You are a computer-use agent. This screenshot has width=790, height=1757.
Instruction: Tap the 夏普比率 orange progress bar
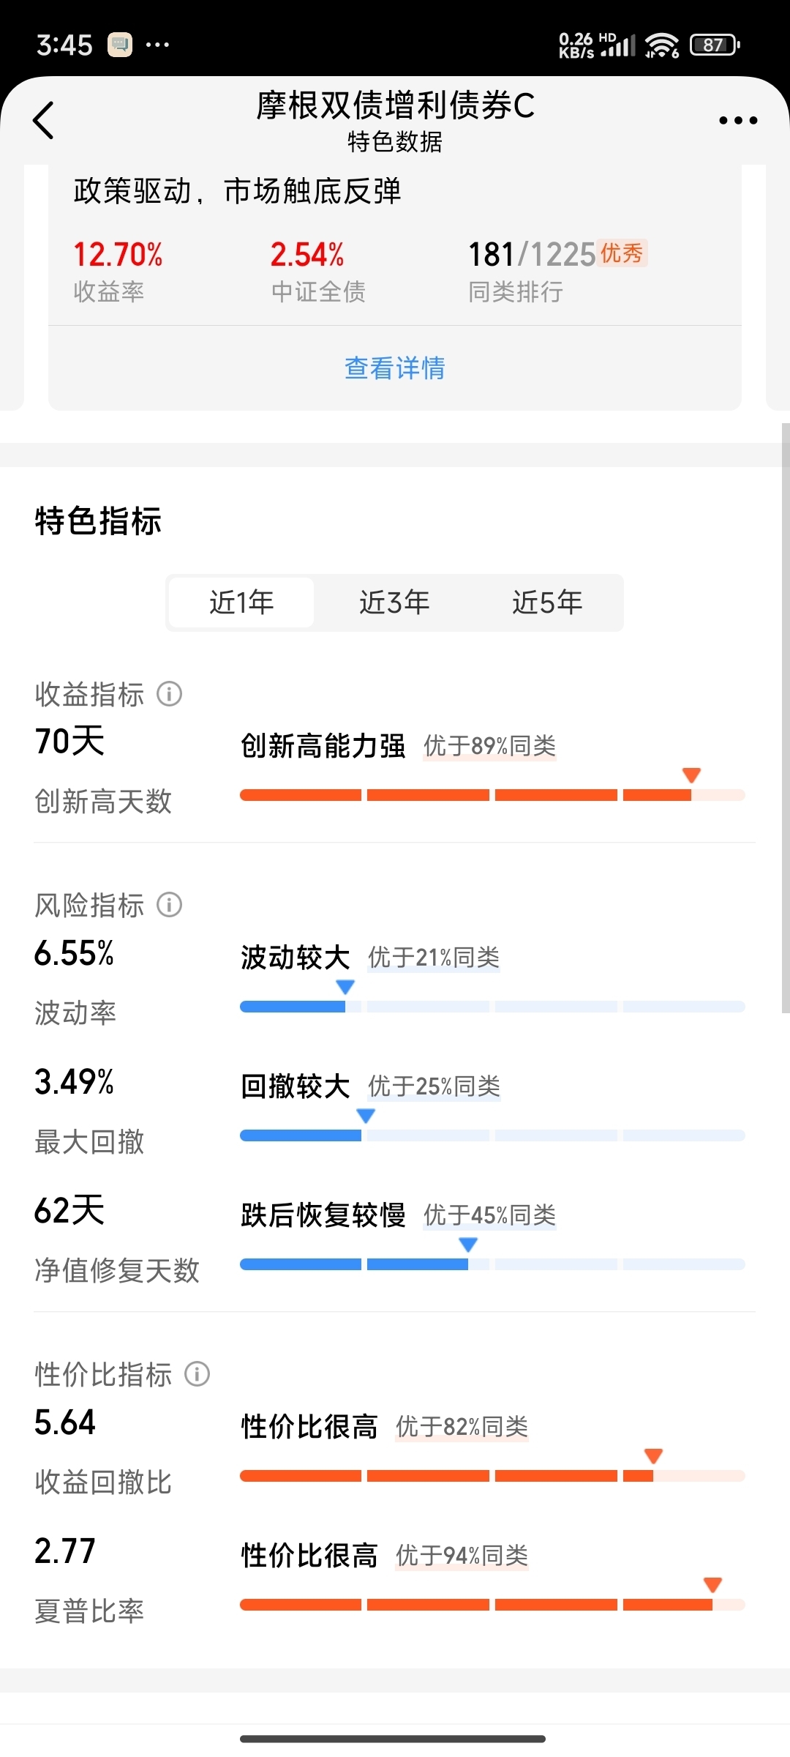pos(492,1605)
